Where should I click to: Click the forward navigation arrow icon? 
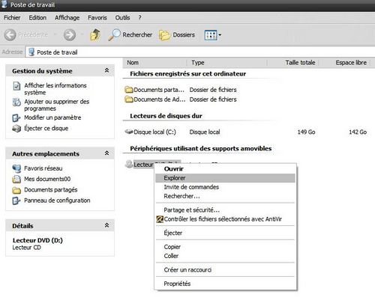coord(70,35)
